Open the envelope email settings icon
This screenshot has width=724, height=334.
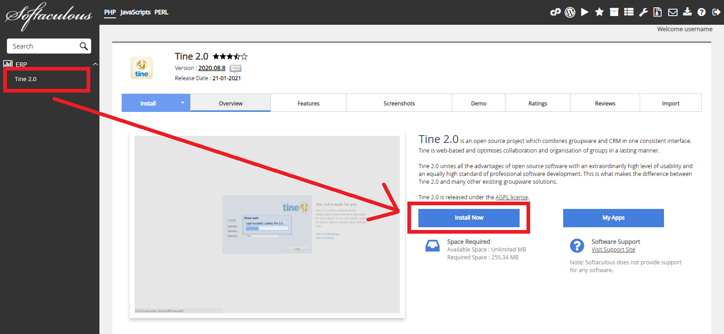[x=673, y=12]
